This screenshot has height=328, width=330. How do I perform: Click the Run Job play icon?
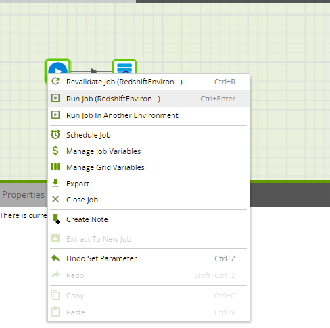(x=55, y=98)
